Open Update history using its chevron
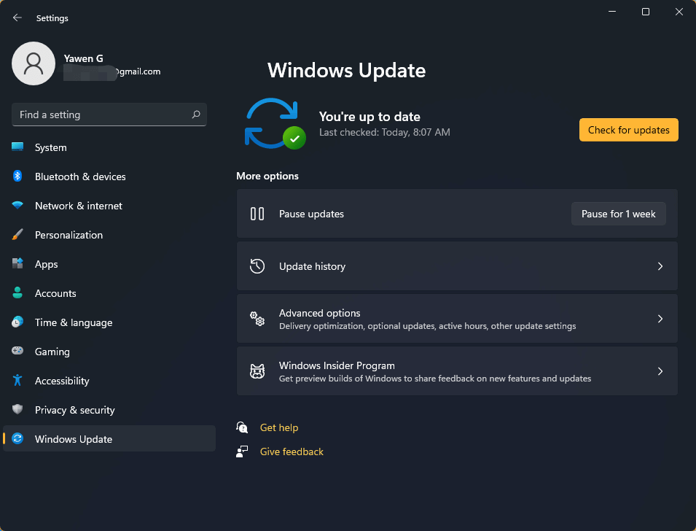 click(x=660, y=265)
